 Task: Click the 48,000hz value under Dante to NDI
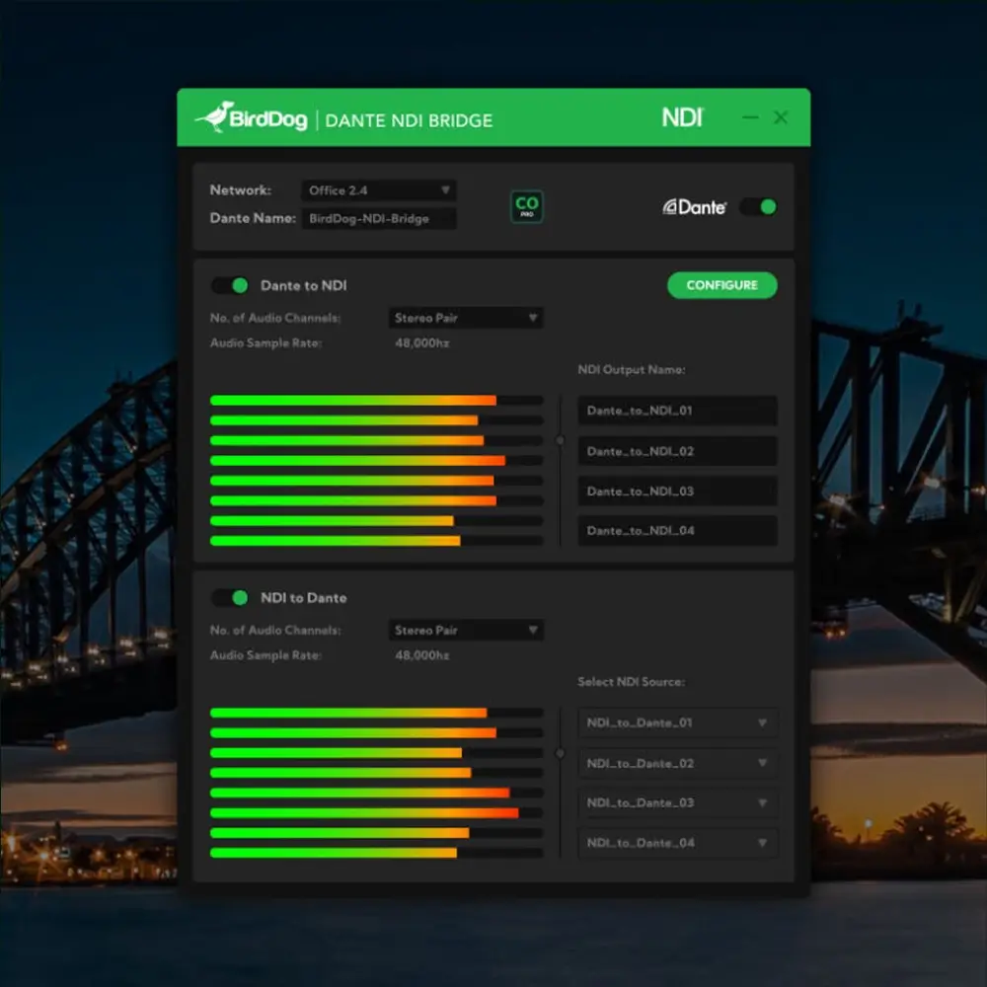click(421, 343)
